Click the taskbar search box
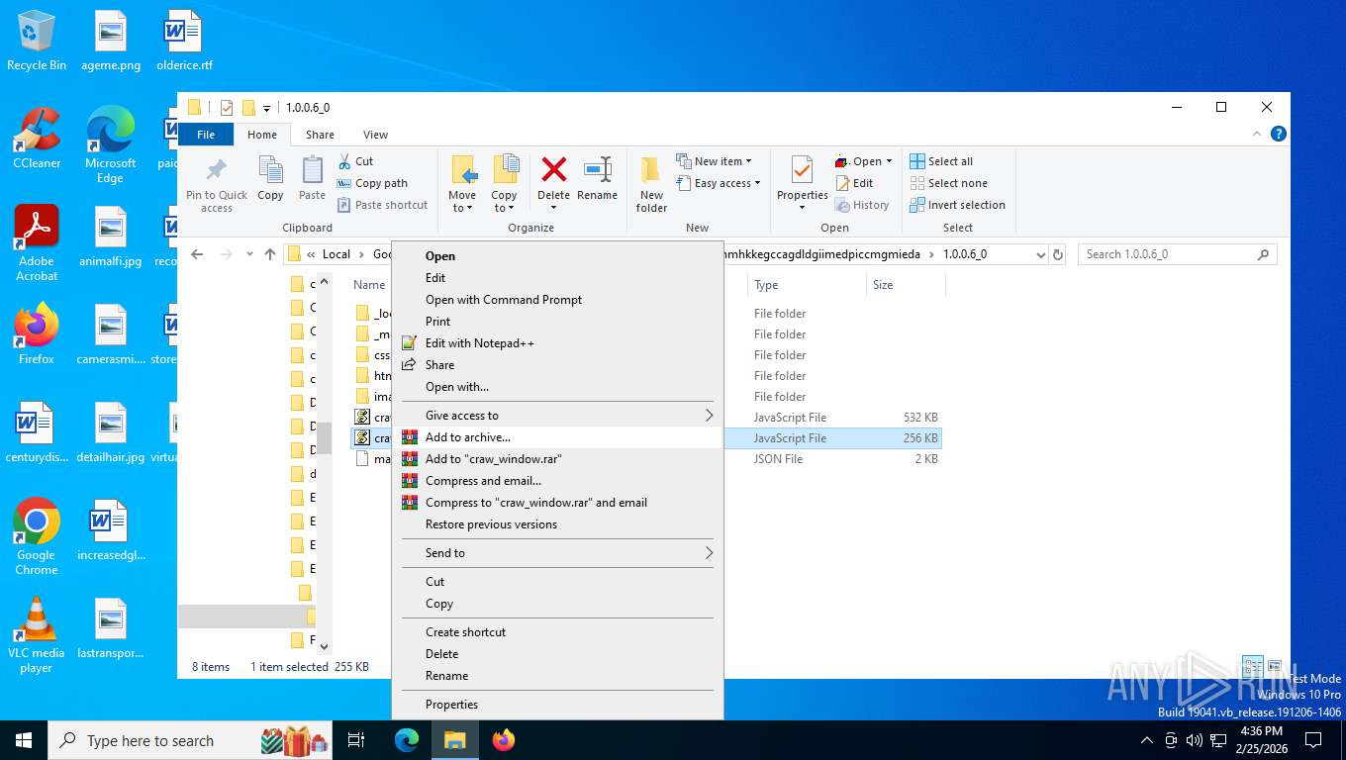The image size is (1346, 760). [191, 740]
